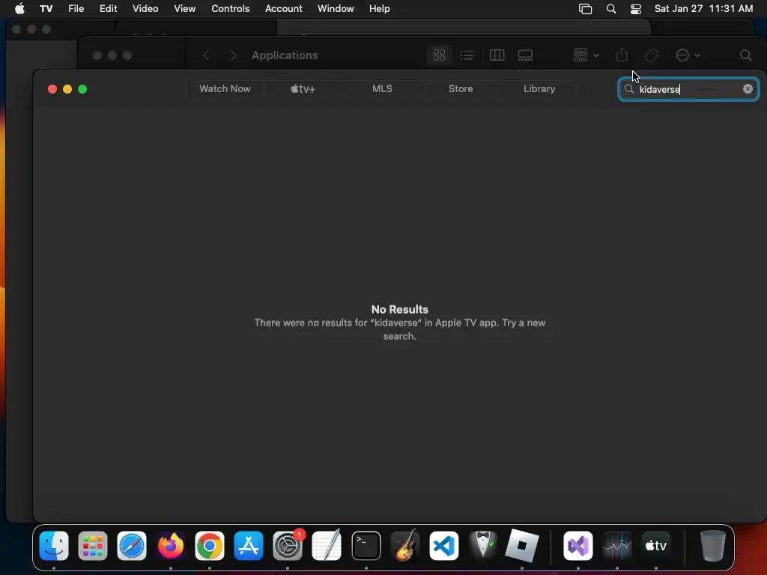Click the Applications title in Finder

pyautogui.click(x=285, y=55)
